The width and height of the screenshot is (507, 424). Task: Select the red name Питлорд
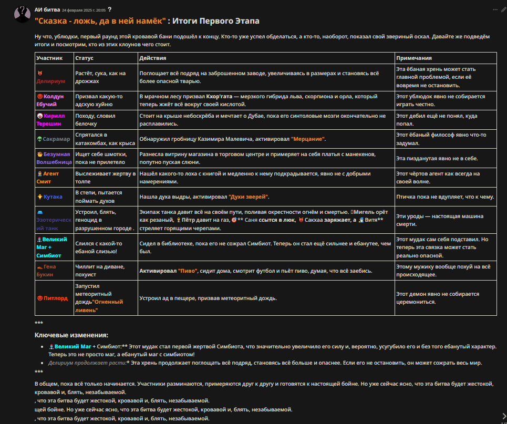coord(56,298)
